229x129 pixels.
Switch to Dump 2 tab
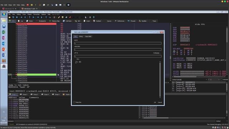tap(24, 95)
